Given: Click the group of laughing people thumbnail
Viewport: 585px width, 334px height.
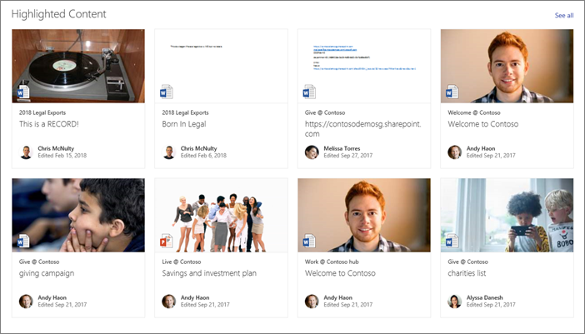Looking at the screenshot, I should click(221, 215).
